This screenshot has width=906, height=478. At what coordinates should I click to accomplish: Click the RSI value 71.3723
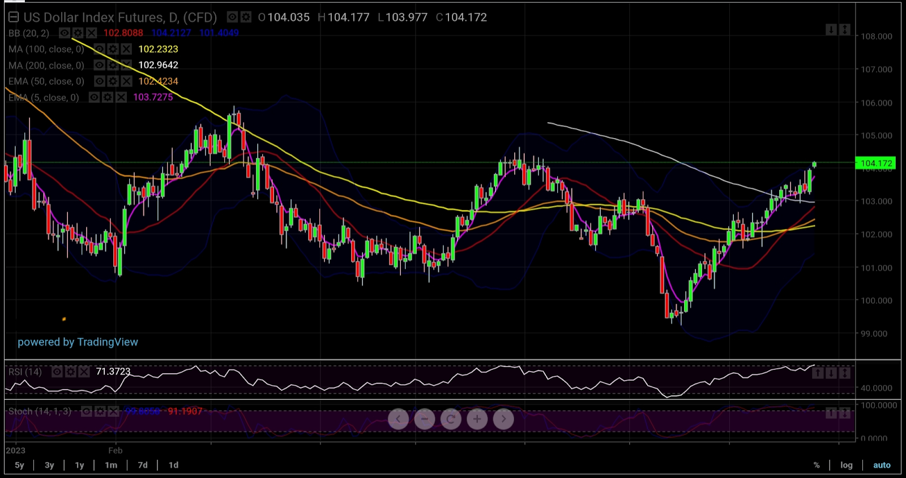(x=113, y=372)
